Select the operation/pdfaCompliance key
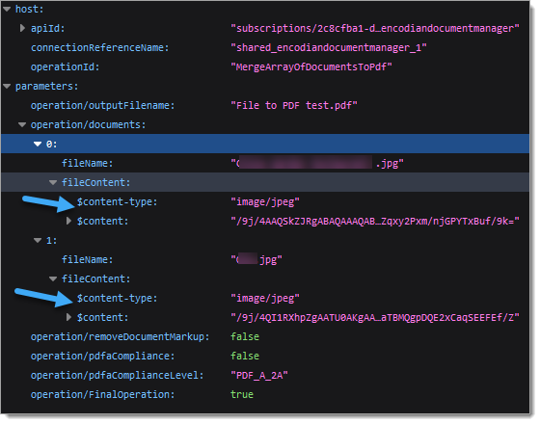Image resolution: width=540 pixels, height=424 pixels. 102,356
